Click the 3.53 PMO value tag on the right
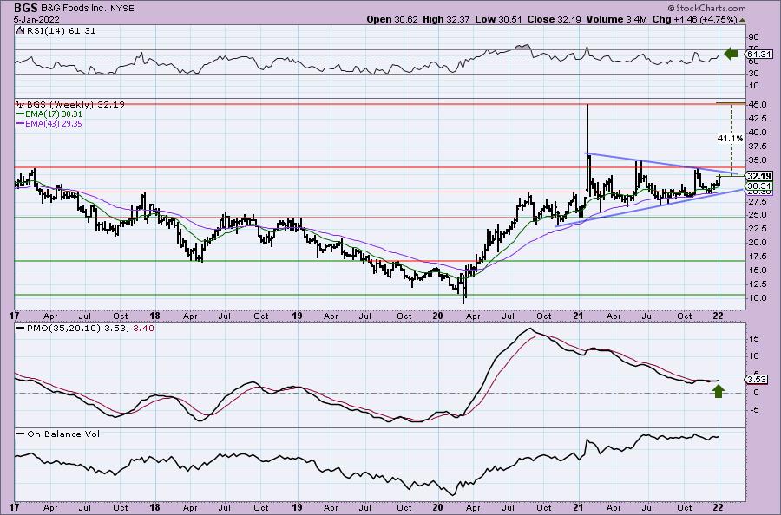This screenshot has height=515, width=781. pyautogui.click(x=757, y=380)
